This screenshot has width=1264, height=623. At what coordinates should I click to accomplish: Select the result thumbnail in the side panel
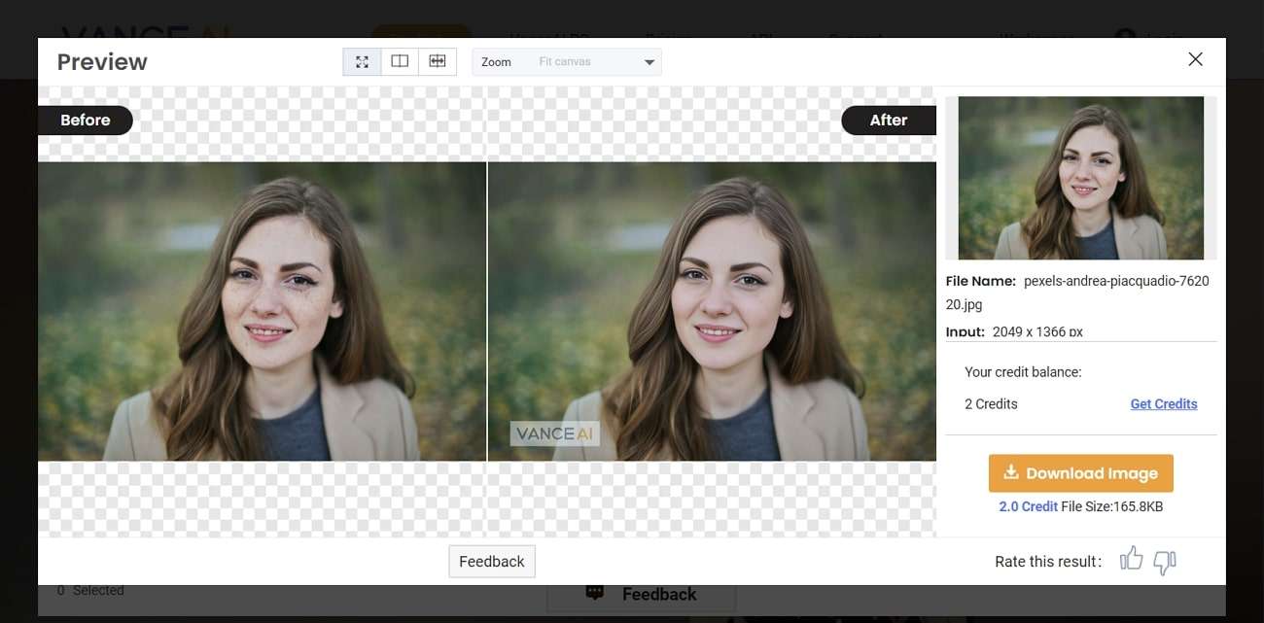click(x=1080, y=177)
